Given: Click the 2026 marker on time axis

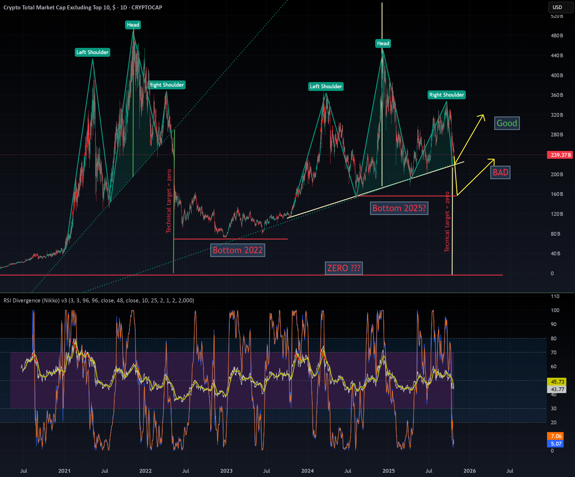Looking at the screenshot, I should click(470, 471).
